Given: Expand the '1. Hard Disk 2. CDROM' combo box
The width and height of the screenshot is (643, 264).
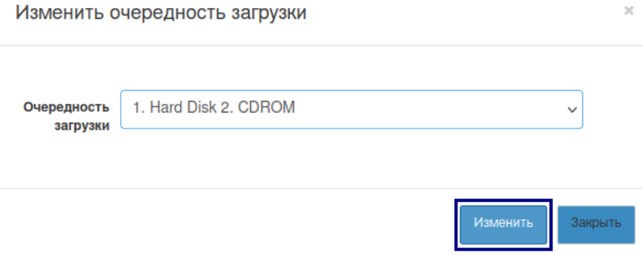Looking at the screenshot, I should coord(352,110).
